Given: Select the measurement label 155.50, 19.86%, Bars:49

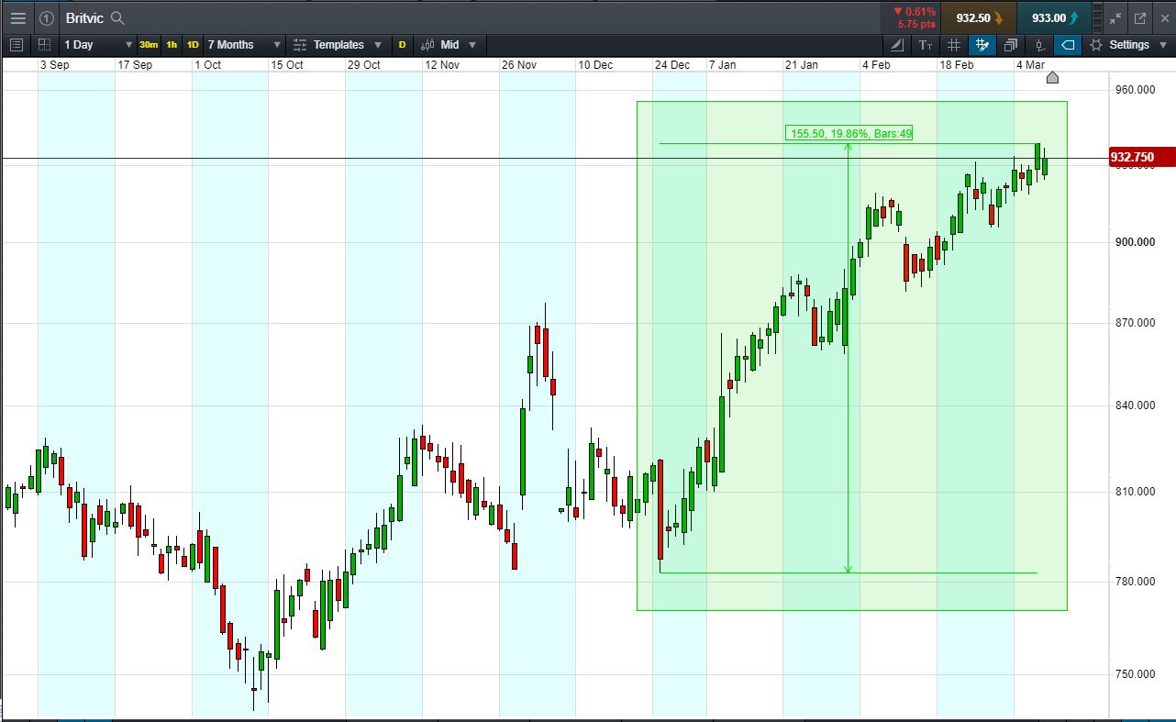Looking at the screenshot, I should pyautogui.click(x=849, y=134).
